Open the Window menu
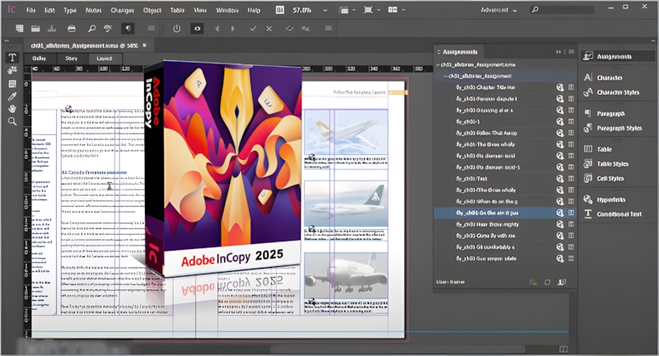Screen dimensions: 659x356 [x=227, y=10]
